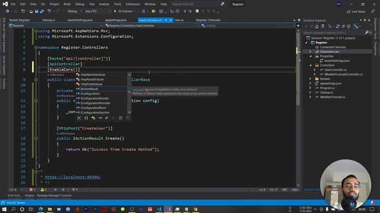This screenshot has height=213, width=380.
Task: Click the Search Solution Explorer field
Action: (334, 33)
